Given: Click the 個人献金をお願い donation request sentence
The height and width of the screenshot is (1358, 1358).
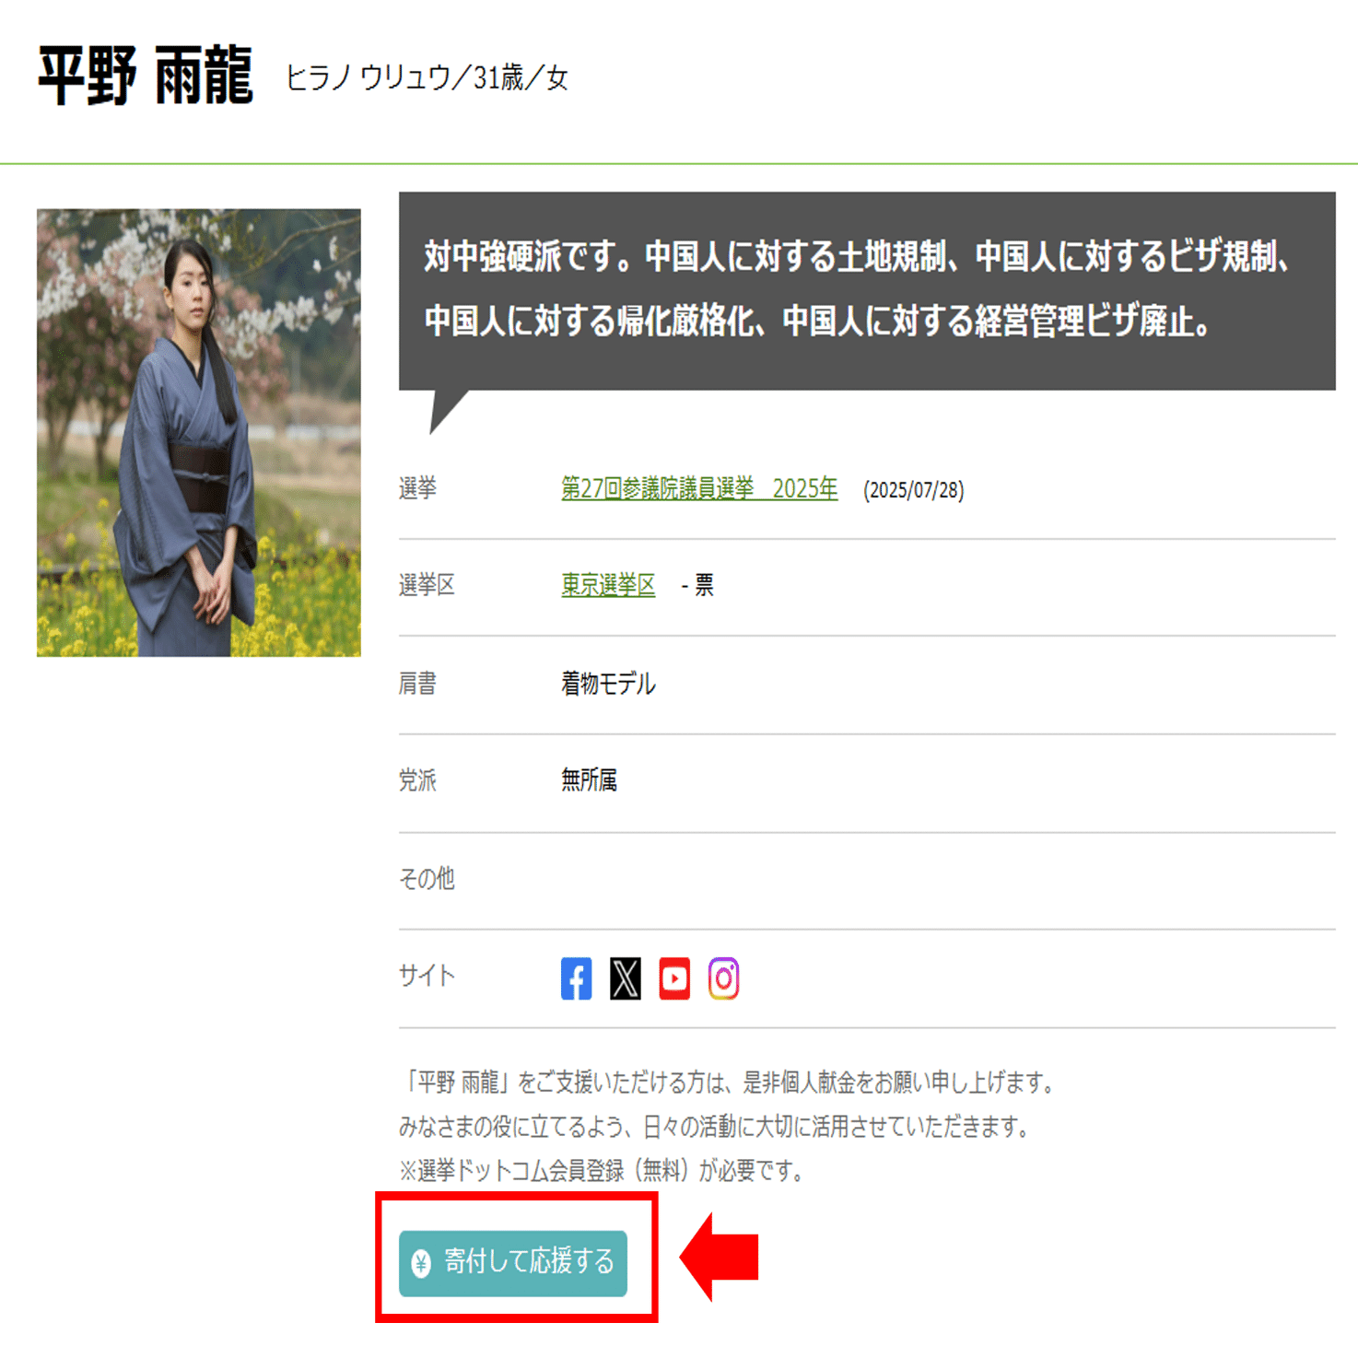Looking at the screenshot, I should (x=729, y=1082).
